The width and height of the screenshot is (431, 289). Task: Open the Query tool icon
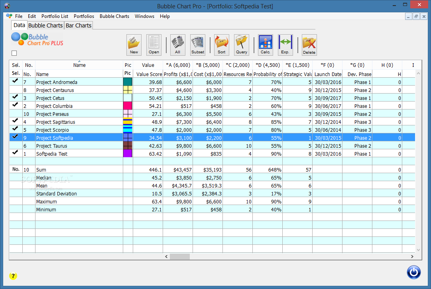[241, 45]
